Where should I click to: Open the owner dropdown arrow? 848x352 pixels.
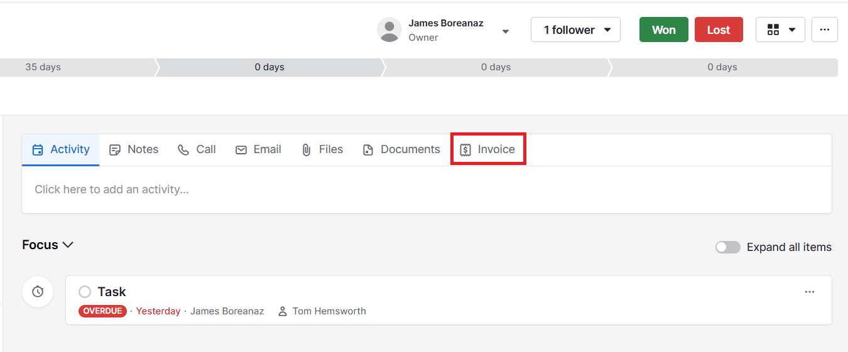pos(506,31)
